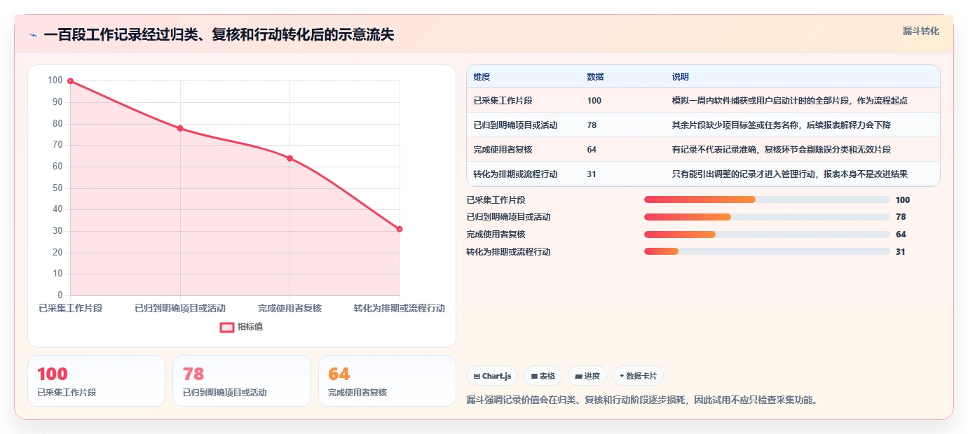
Task: Open the orange 64 stat card
Action: coord(387,381)
